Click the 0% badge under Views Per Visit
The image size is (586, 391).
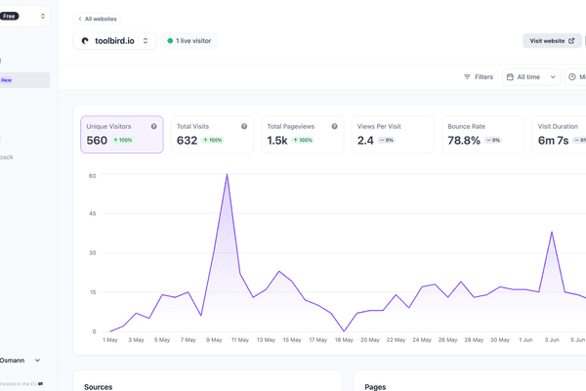pyautogui.click(x=387, y=141)
